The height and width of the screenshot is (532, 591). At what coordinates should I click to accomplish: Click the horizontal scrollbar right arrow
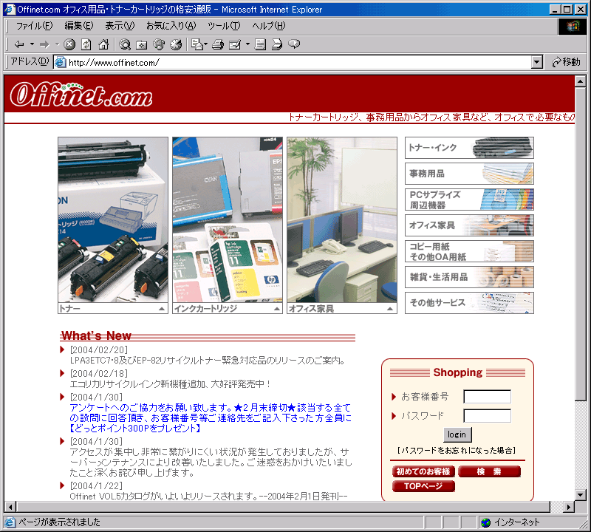[569, 507]
